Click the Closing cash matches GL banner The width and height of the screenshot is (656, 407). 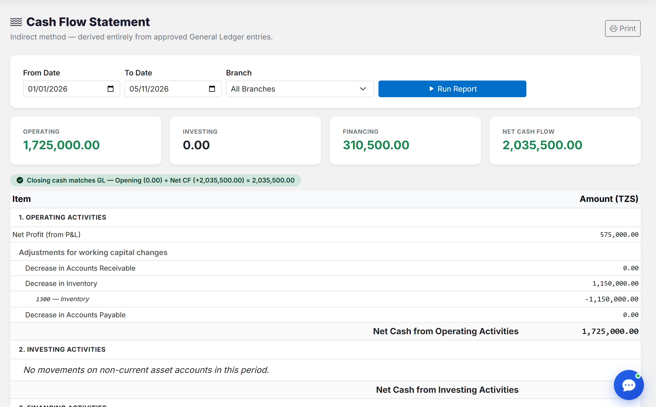tap(155, 180)
